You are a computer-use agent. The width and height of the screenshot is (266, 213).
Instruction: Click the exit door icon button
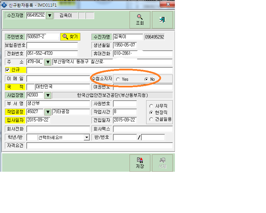coord(162,20)
